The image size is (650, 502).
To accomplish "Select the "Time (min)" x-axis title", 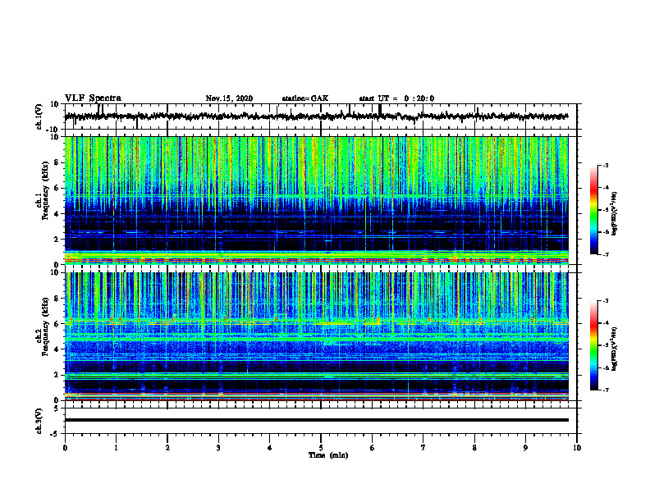I will point(328,455).
